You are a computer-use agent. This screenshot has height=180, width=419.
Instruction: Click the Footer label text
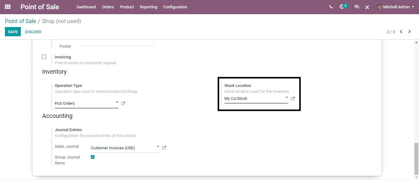point(65,46)
